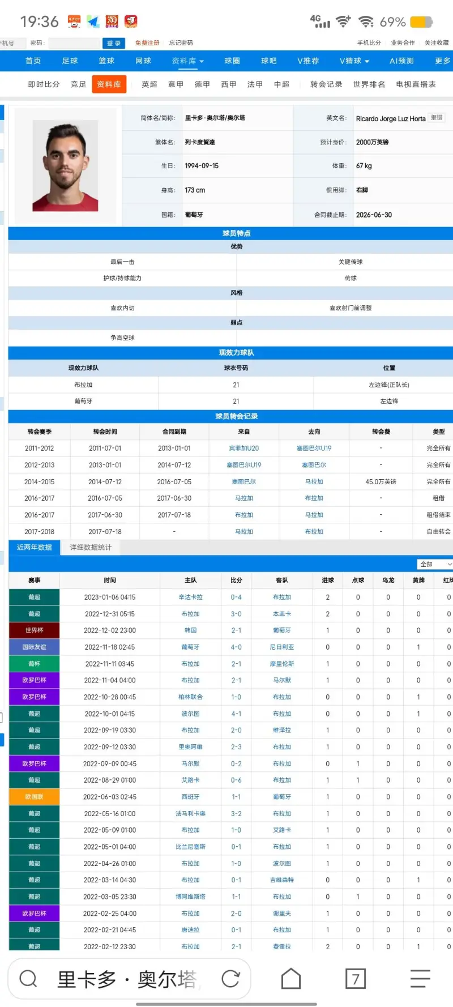Click the 报错 report-error button
The image size is (453, 1007).
437,118
